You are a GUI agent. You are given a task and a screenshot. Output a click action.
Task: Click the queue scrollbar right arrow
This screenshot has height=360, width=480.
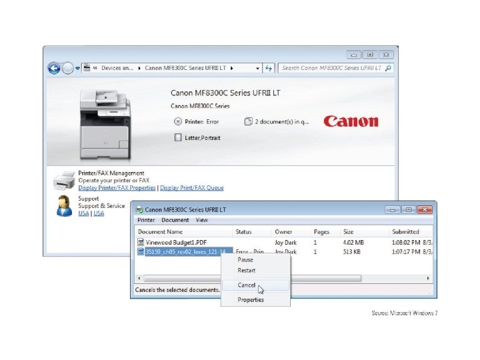(x=428, y=278)
